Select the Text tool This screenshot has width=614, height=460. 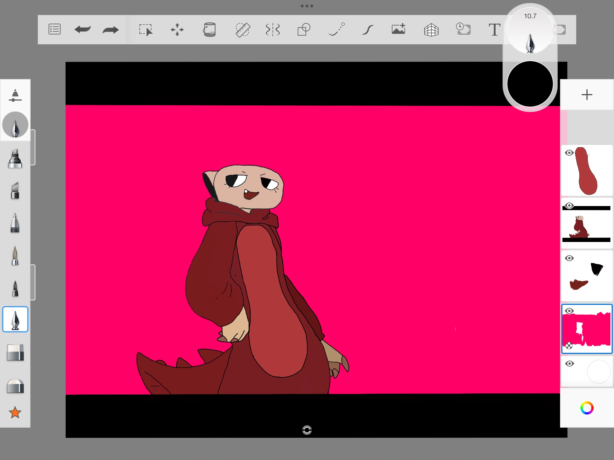(x=494, y=30)
